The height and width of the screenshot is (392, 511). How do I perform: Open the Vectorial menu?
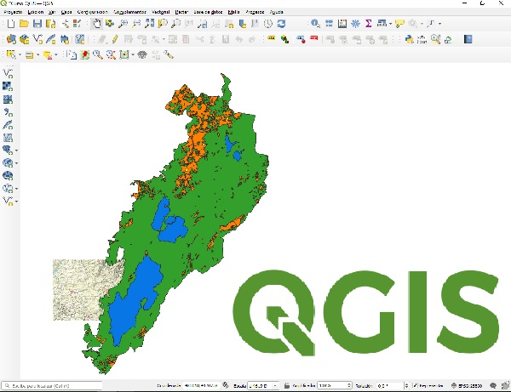tap(160, 12)
